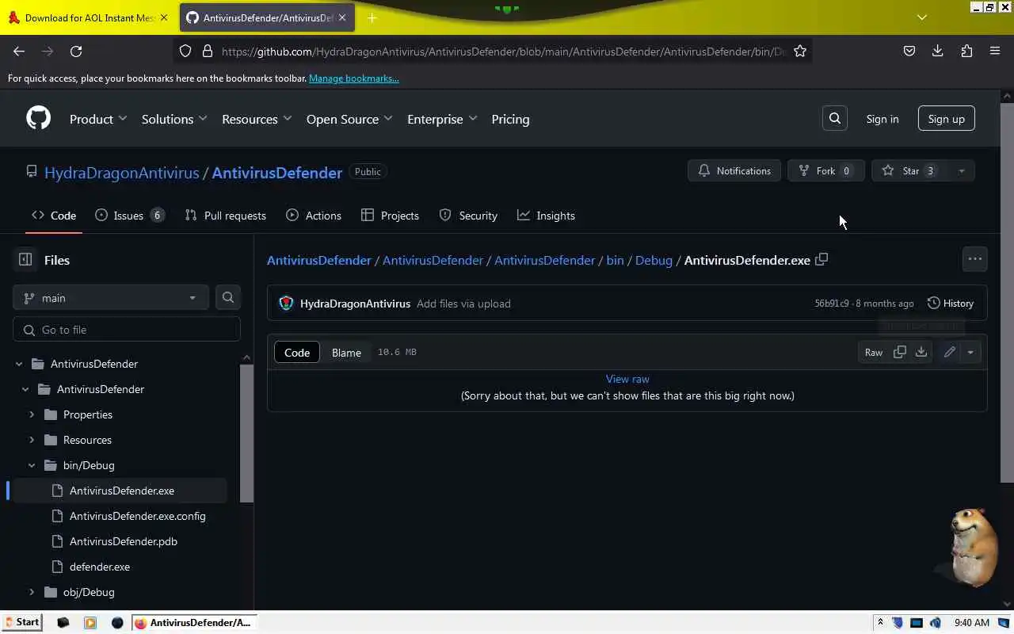Click the tracking protection shield icon in the address bar
The image size is (1014, 634).
point(185,51)
